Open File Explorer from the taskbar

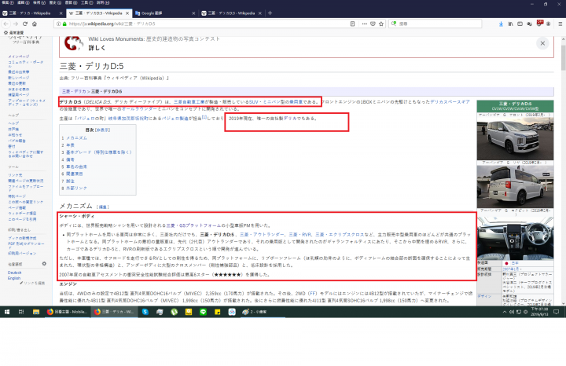(x=35, y=312)
